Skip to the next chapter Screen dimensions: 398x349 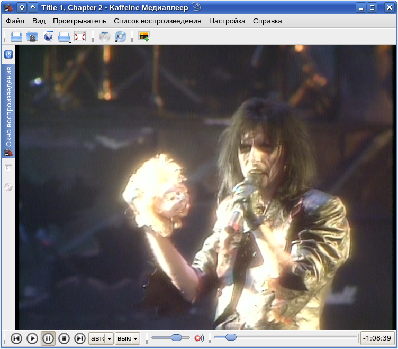click(80, 338)
